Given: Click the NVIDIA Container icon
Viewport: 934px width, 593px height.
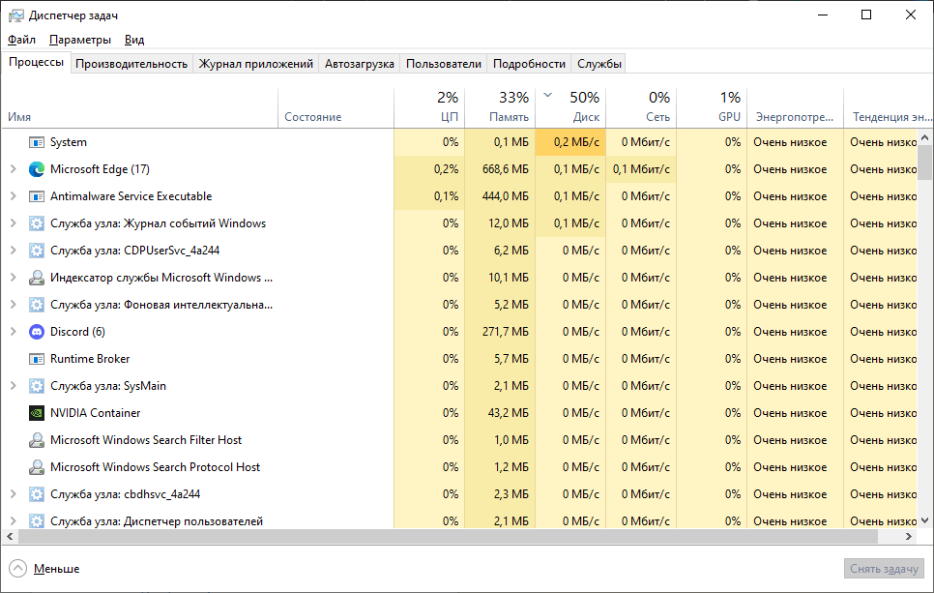Looking at the screenshot, I should click(37, 413).
